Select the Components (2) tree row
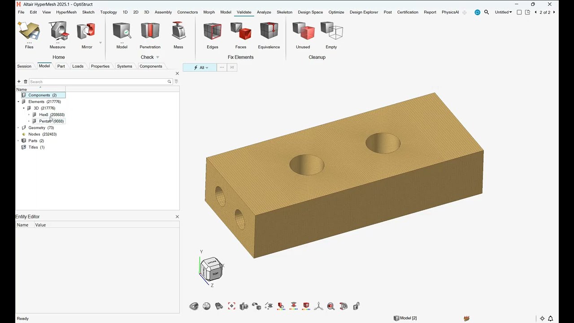The height and width of the screenshot is (323, 574). pos(43,95)
